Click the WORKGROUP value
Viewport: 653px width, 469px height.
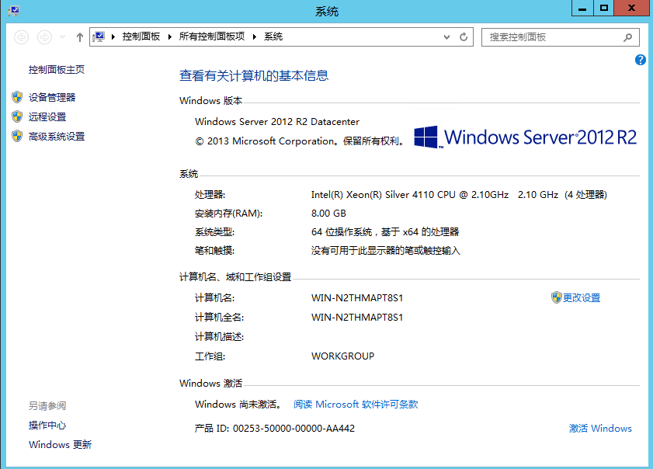point(342,356)
